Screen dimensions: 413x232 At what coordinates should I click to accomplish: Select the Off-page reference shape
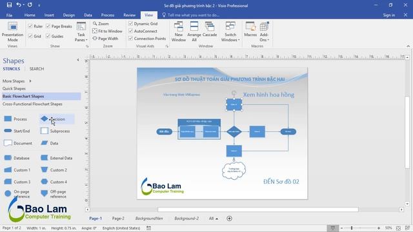click(x=54, y=194)
